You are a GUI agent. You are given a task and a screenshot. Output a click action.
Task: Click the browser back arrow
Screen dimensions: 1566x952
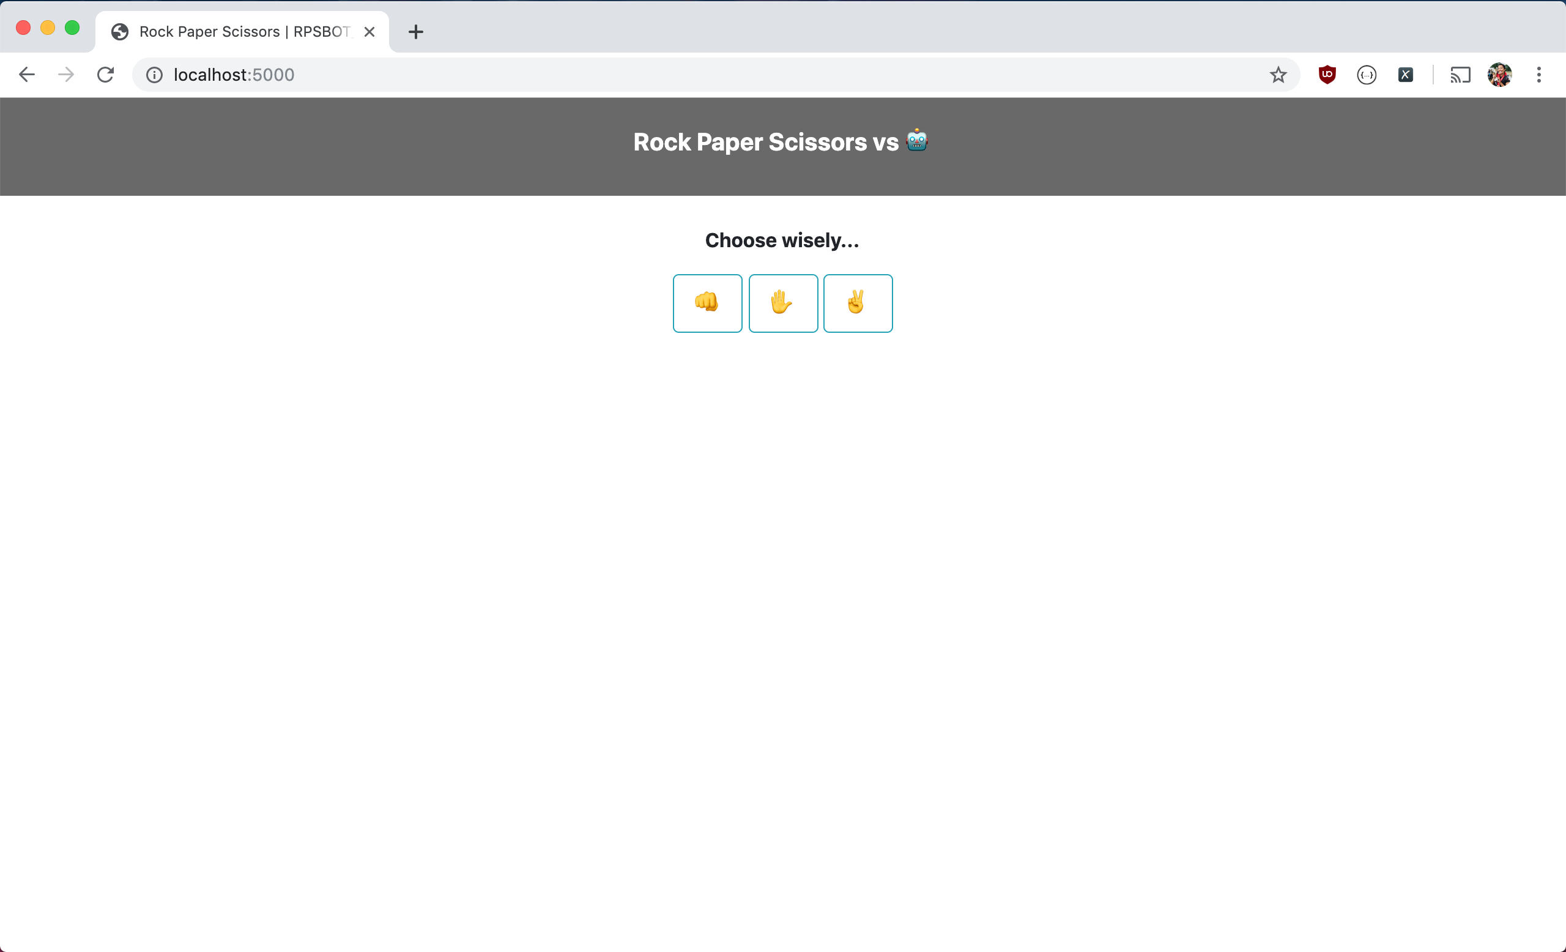point(27,75)
